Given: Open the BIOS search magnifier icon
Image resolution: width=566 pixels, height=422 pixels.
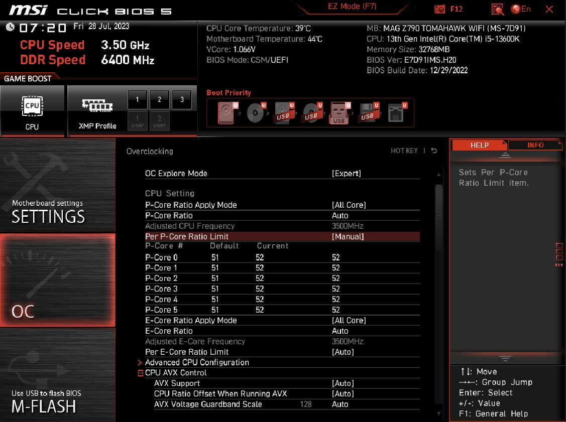Looking at the screenshot, I should (x=497, y=10).
